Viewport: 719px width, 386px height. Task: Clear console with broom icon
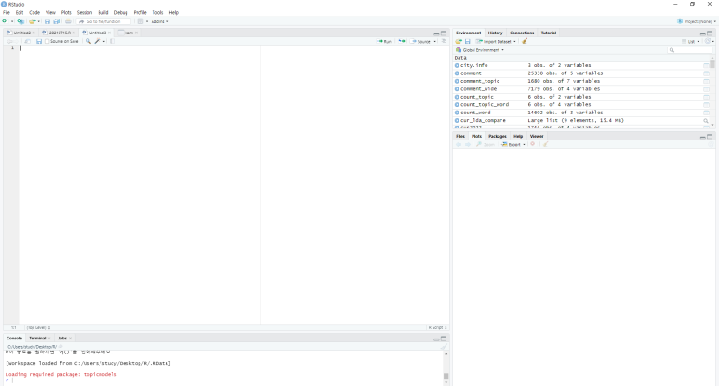[444, 347]
